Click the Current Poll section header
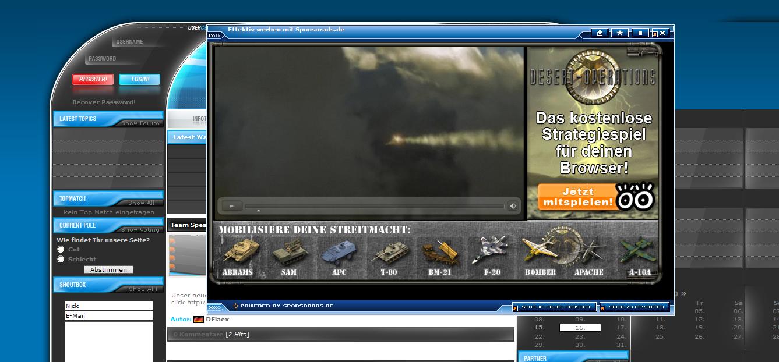This screenshot has width=779, height=362. coord(108,225)
